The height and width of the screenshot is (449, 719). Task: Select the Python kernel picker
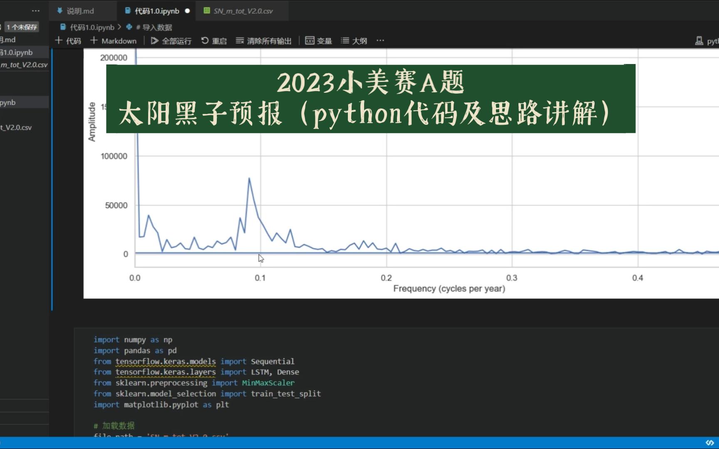coord(707,41)
